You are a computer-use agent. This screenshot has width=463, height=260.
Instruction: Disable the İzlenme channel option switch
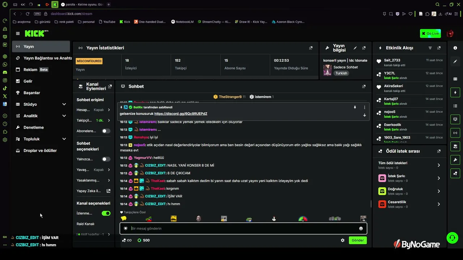coord(106,213)
